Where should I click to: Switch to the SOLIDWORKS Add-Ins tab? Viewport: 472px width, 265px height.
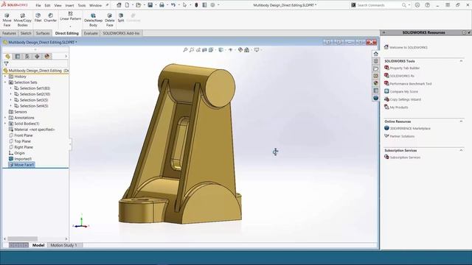pos(121,33)
